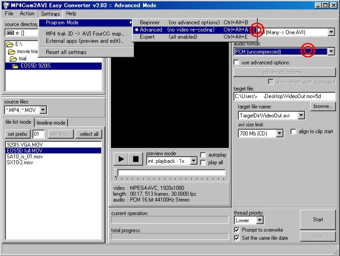Click the preview position slider thumb
This screenshot has height=256, width=340.
pyautogui.click(x=116, y=173)
